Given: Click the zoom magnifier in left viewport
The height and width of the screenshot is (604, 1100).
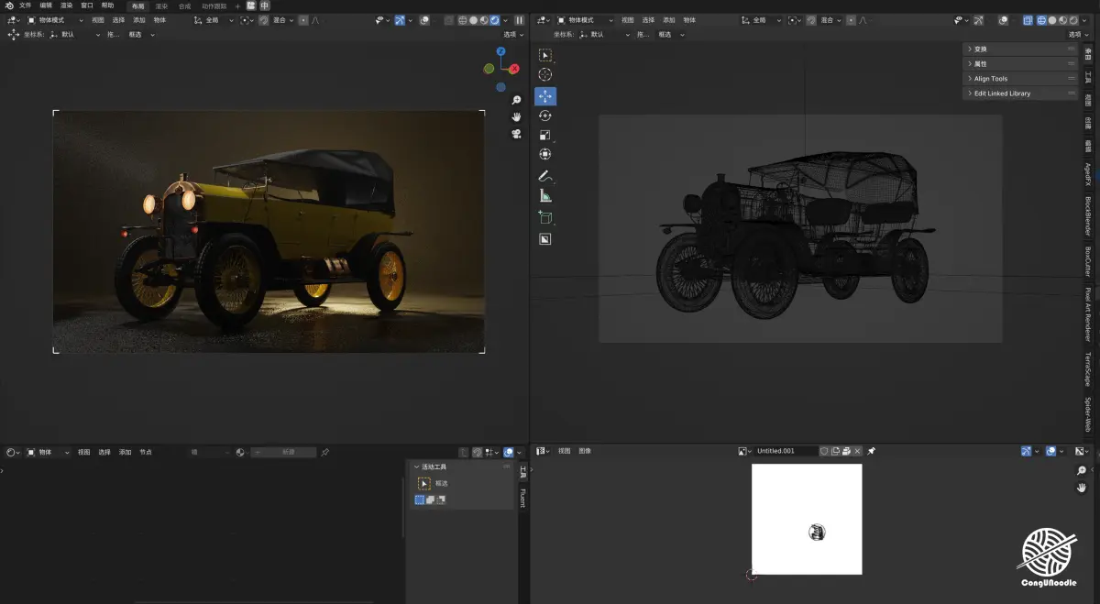Looking at the screenshot, I should 517,100.
